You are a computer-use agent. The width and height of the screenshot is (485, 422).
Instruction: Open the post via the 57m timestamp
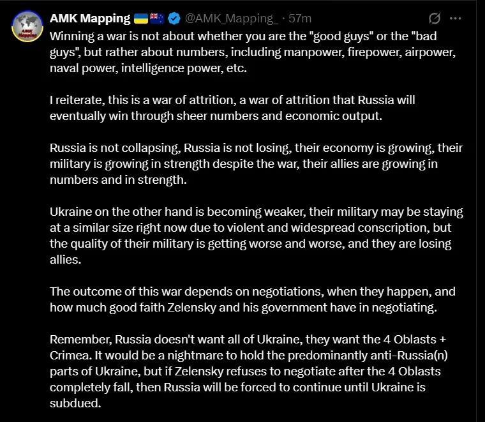click(x=300, y=19)
